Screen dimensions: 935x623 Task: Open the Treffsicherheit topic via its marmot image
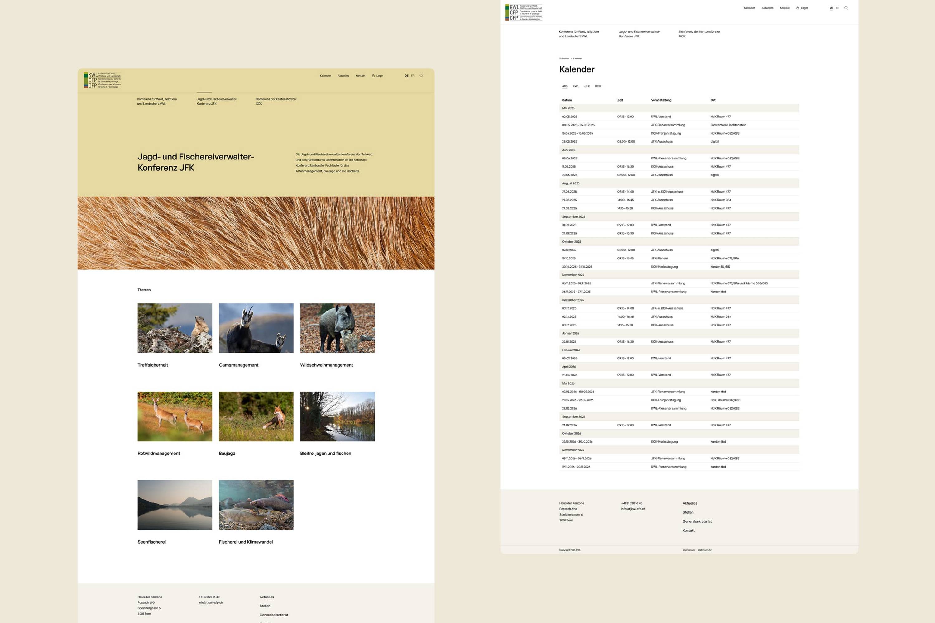(175, 328)
